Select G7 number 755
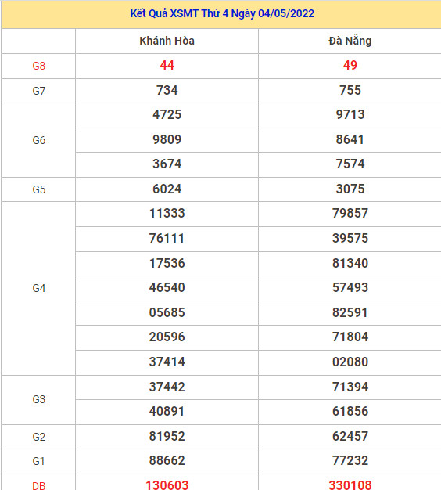441x490 pixels. 350,90
